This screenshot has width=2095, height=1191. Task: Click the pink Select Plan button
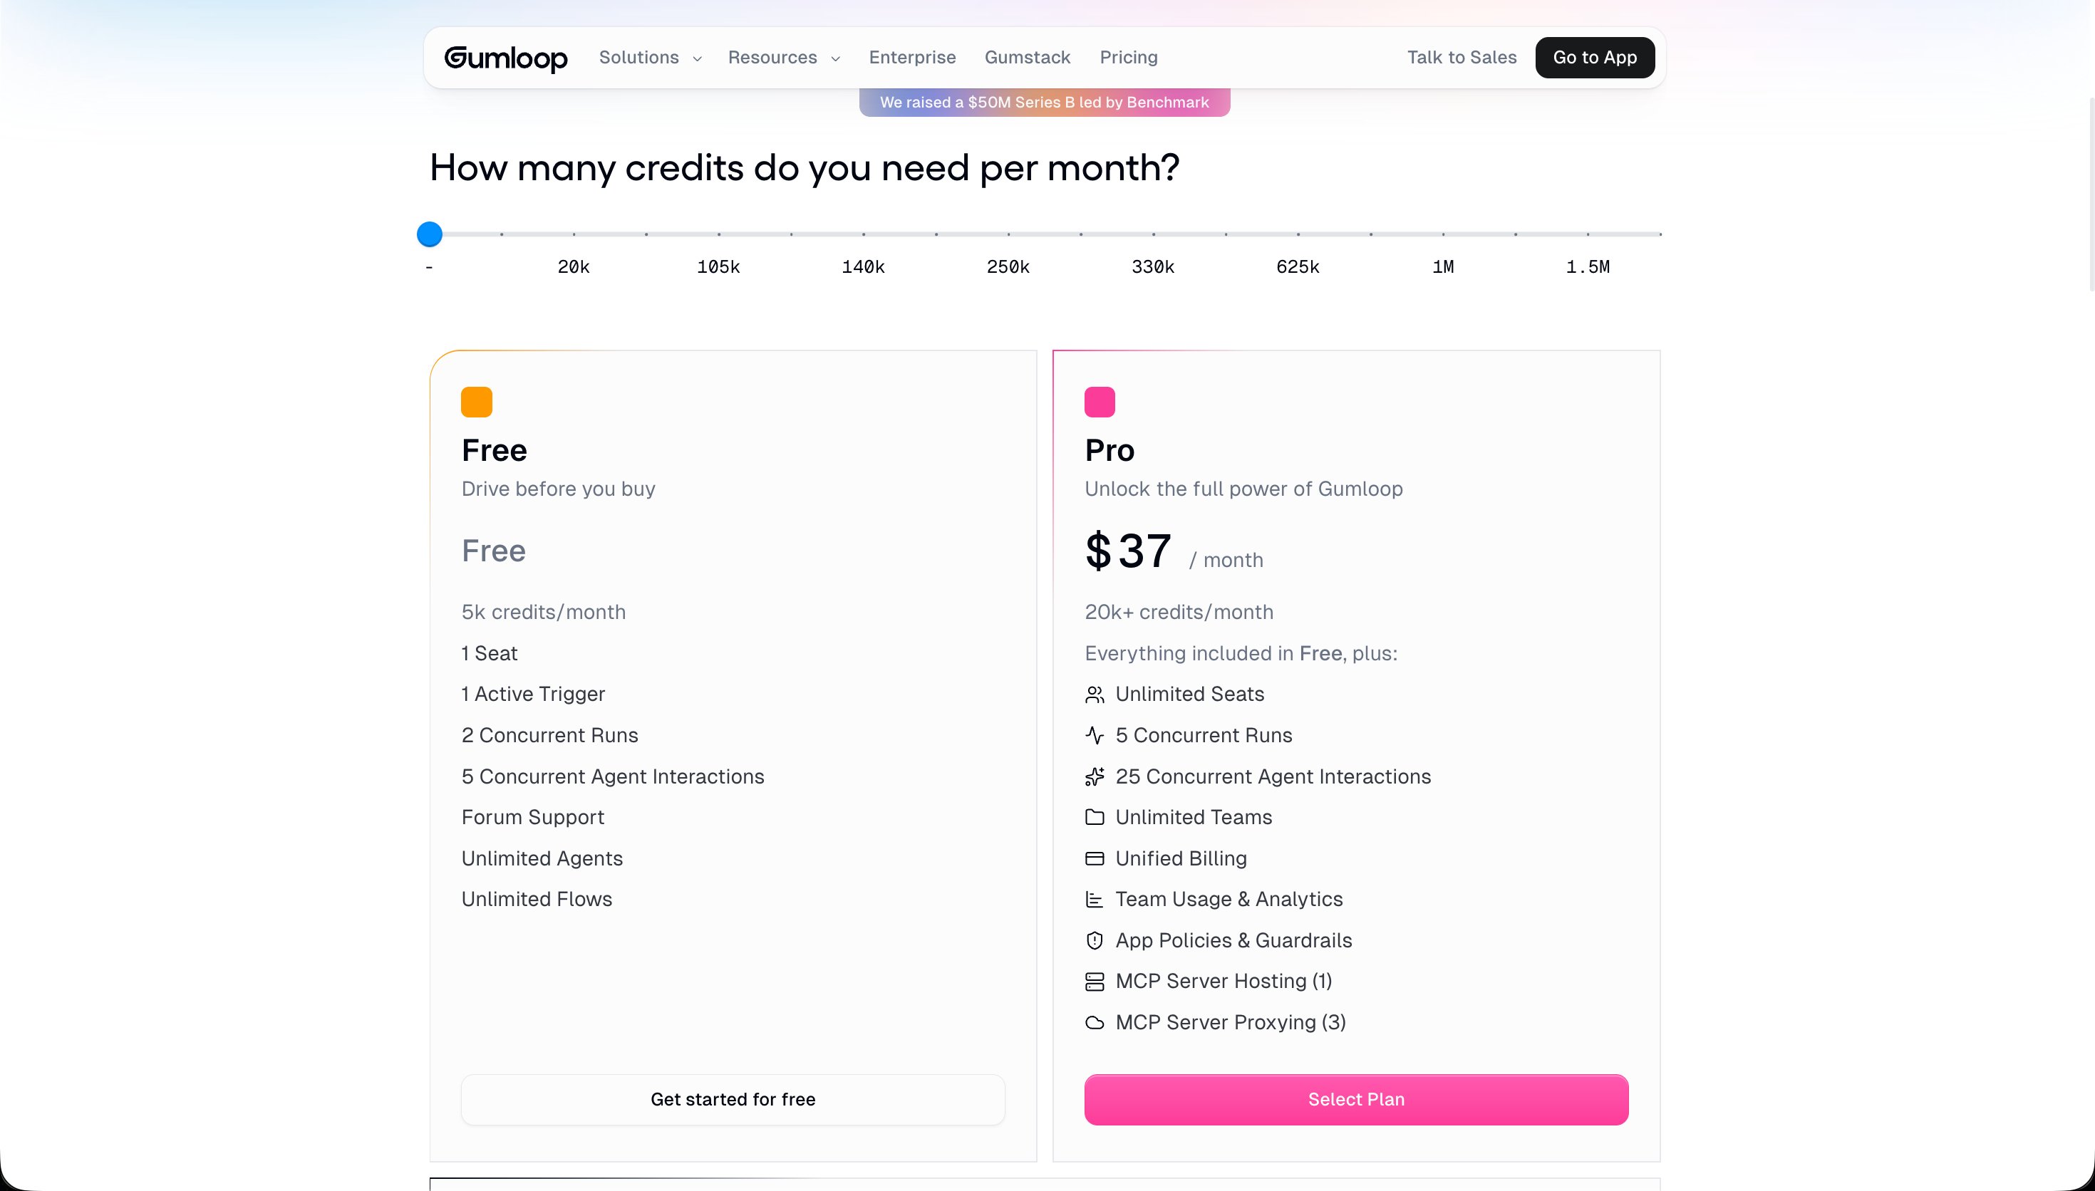[1356, 1099]
